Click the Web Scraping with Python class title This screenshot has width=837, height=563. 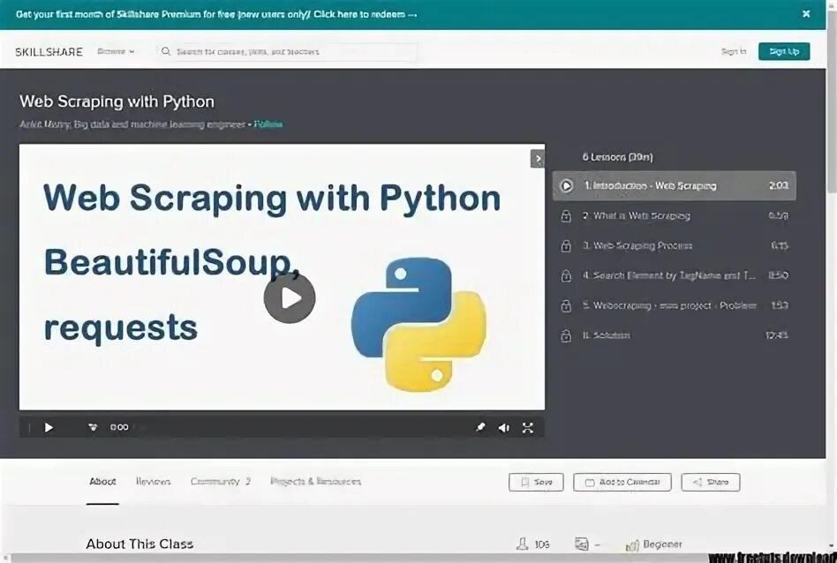pyautogui.click(x=117, y=101)
